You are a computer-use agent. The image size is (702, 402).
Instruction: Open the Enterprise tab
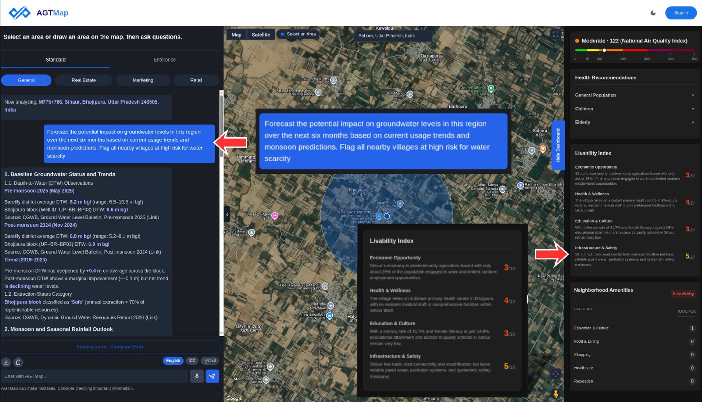tap(165, 60)
